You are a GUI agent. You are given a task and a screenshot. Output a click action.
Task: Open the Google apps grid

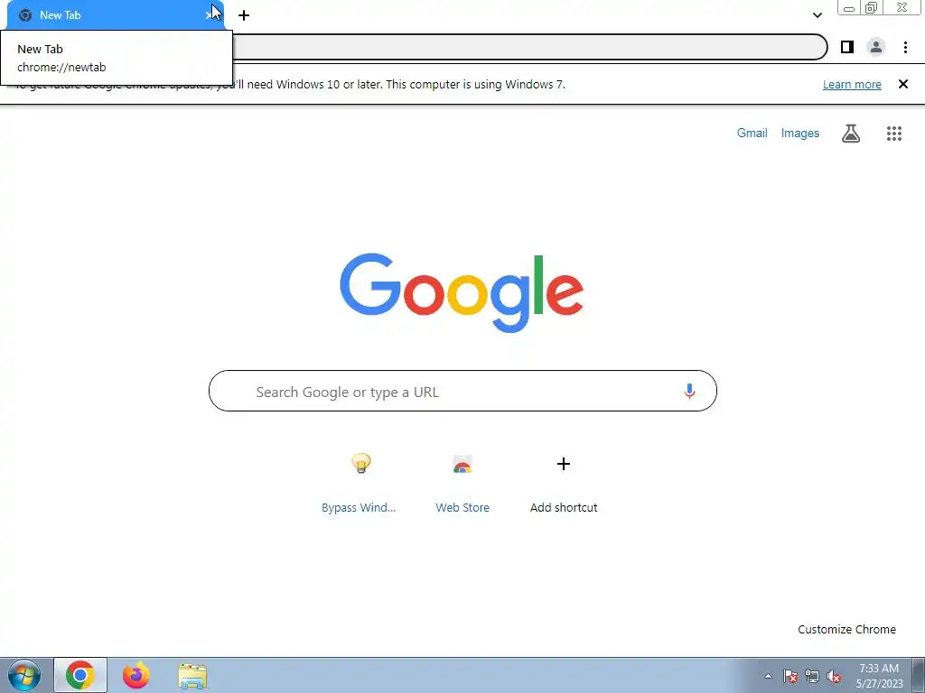(x=894, y=134)
